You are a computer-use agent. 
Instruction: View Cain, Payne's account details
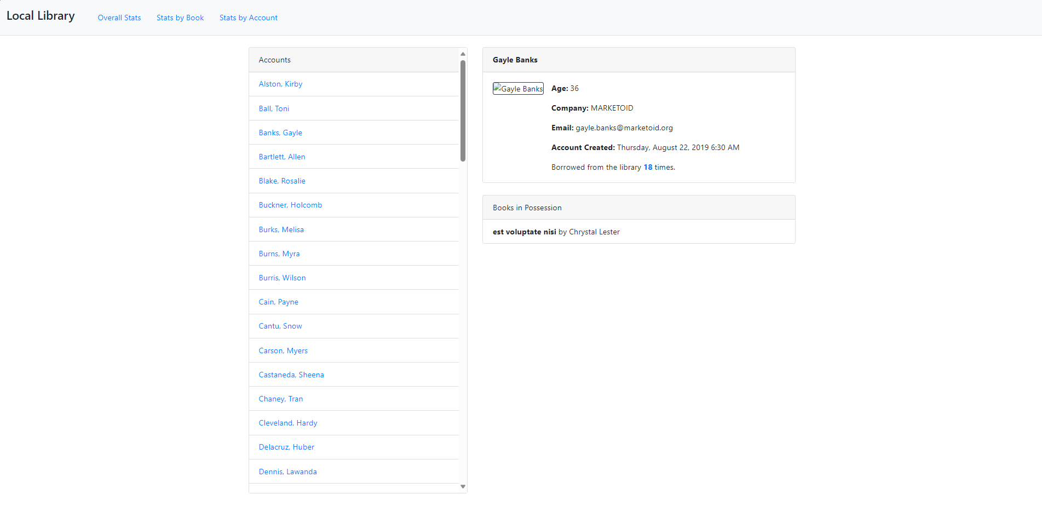pyautogui.click(x=278, y=302)
